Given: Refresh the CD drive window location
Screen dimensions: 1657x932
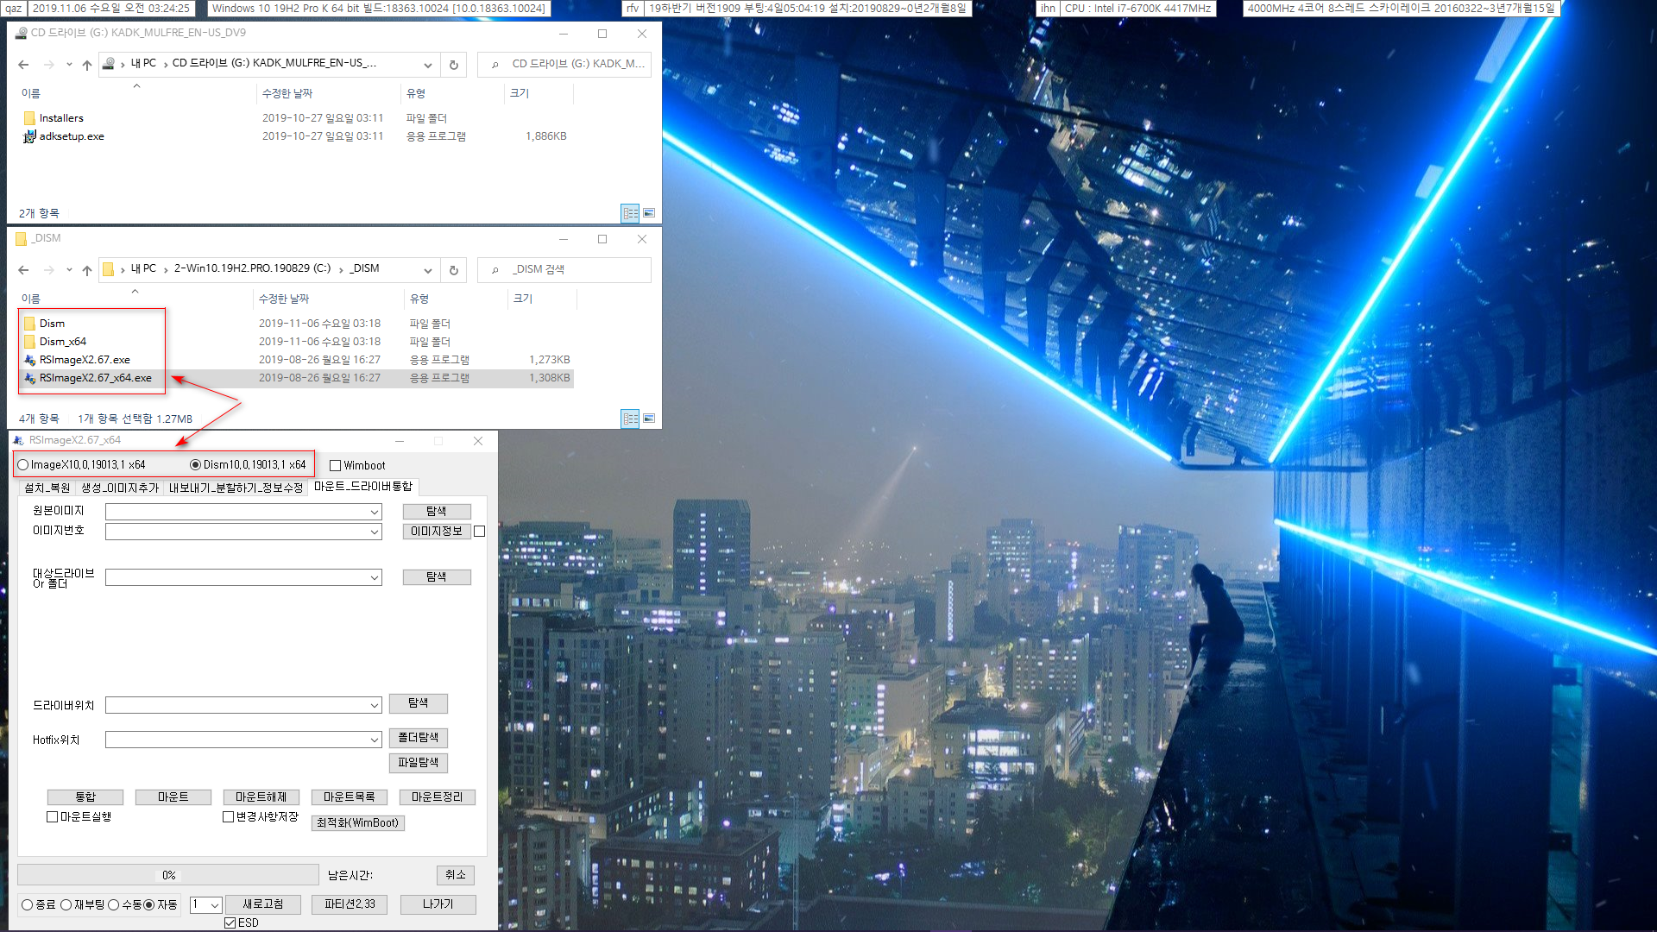Looking at the screenshot, I should coord(454,65).
